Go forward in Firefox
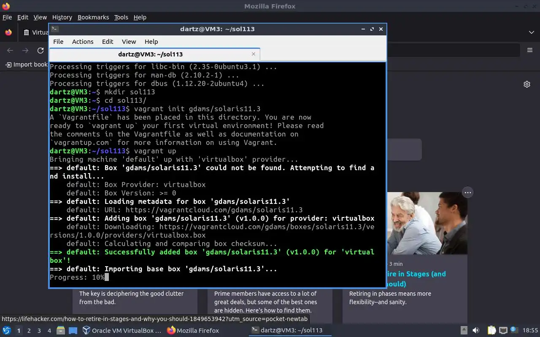 pyautogui.click(x=25, y=51)
